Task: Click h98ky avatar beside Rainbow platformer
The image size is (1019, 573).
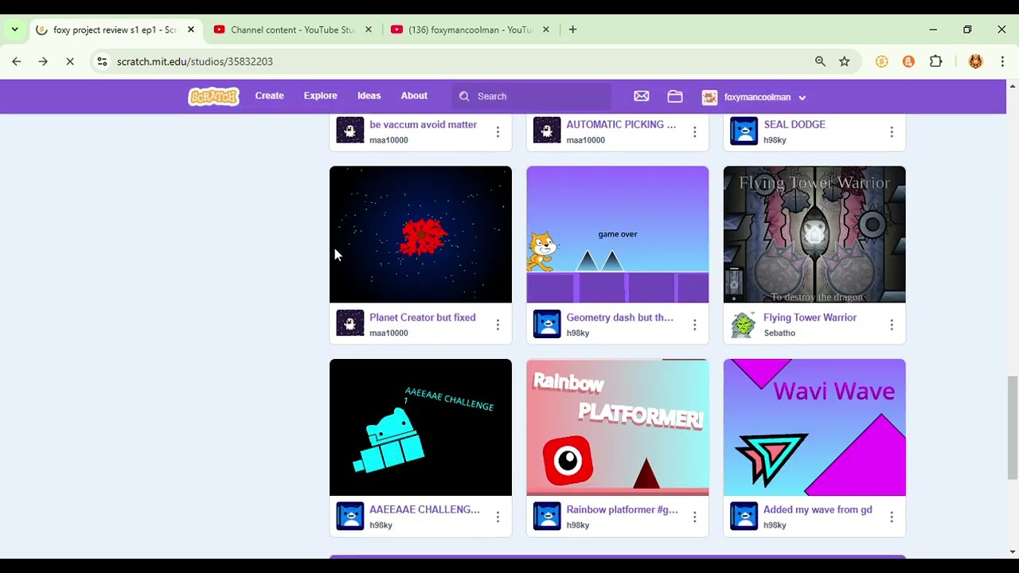Action: click(x=547, y=516)
